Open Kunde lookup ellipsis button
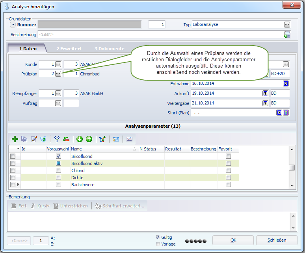This screenshot has width=305, height=253. [x=58, y=64]
